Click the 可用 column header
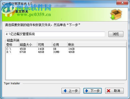The width and height of the screenshot is (130, 99). click(x=45, y=45)
